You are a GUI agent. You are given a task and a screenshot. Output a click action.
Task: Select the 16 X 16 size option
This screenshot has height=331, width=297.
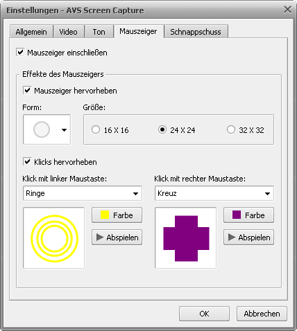[96, 129]
